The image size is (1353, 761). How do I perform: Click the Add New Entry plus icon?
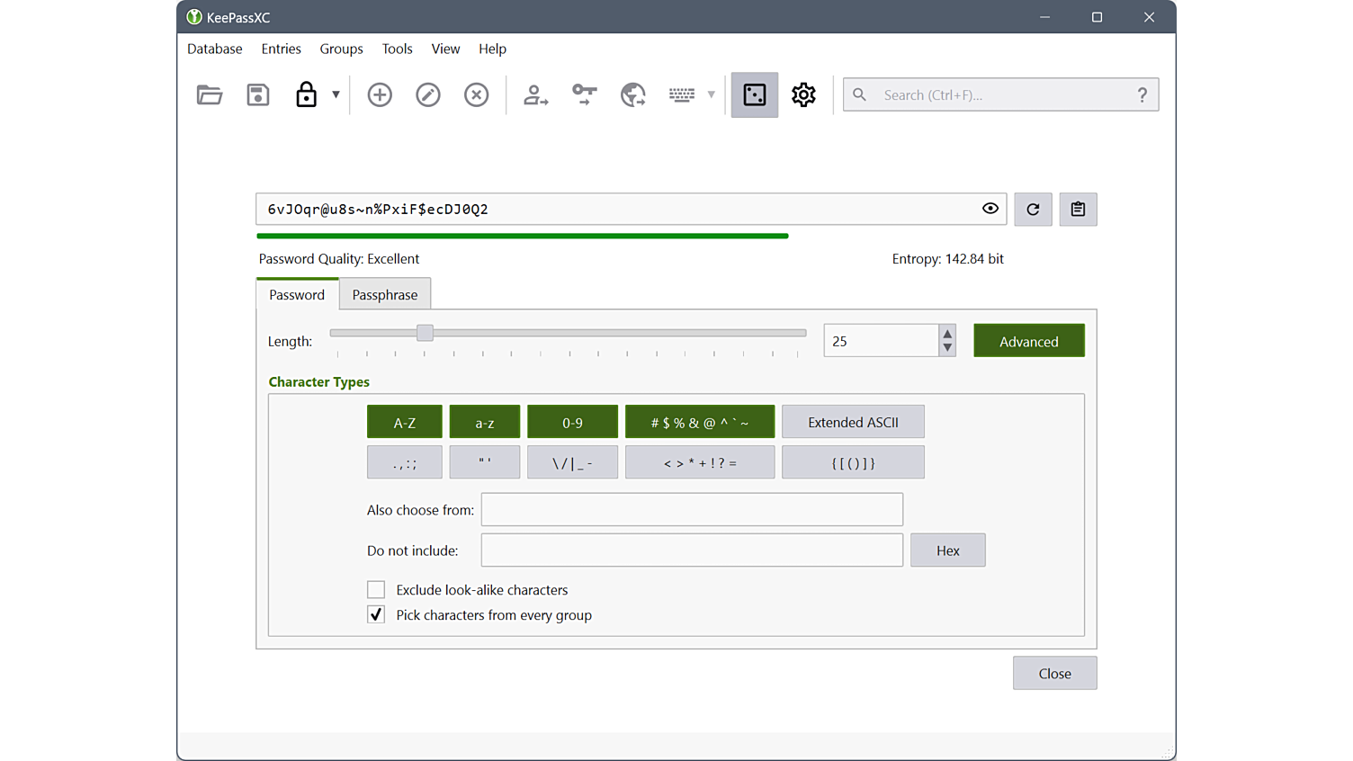click(x=380, y=94)
